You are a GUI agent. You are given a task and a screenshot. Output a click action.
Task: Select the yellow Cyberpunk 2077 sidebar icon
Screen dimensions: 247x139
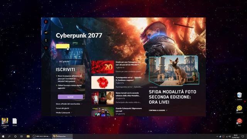point(46,32)
